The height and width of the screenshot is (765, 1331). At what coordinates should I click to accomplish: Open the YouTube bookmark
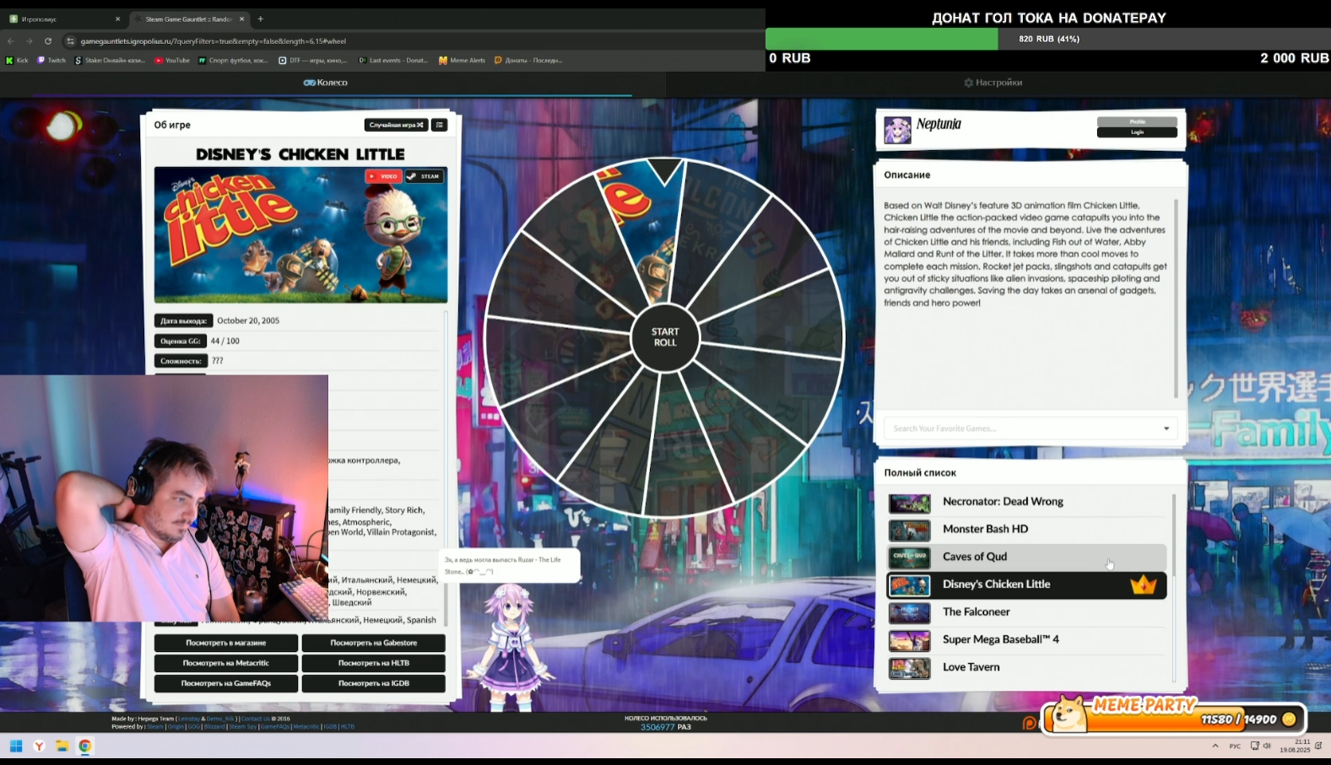click(x=172, y=61)
